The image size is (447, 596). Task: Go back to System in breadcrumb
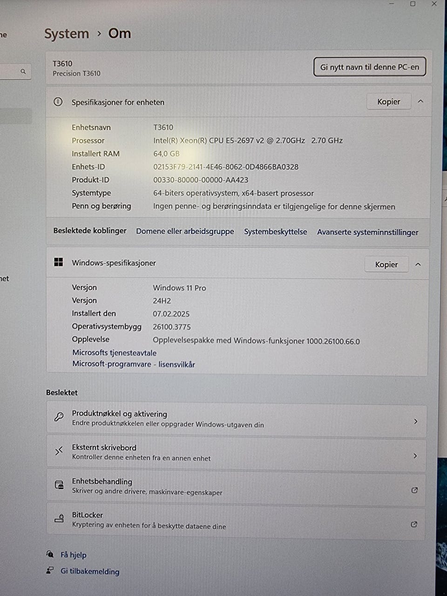point(67,34)
